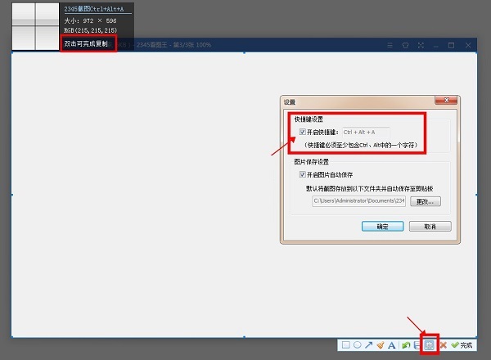Toggle the 开启快捷键 checkbox
Image resolution: width=491 pixels, height=360 pixels.
[x=304, y=131]
